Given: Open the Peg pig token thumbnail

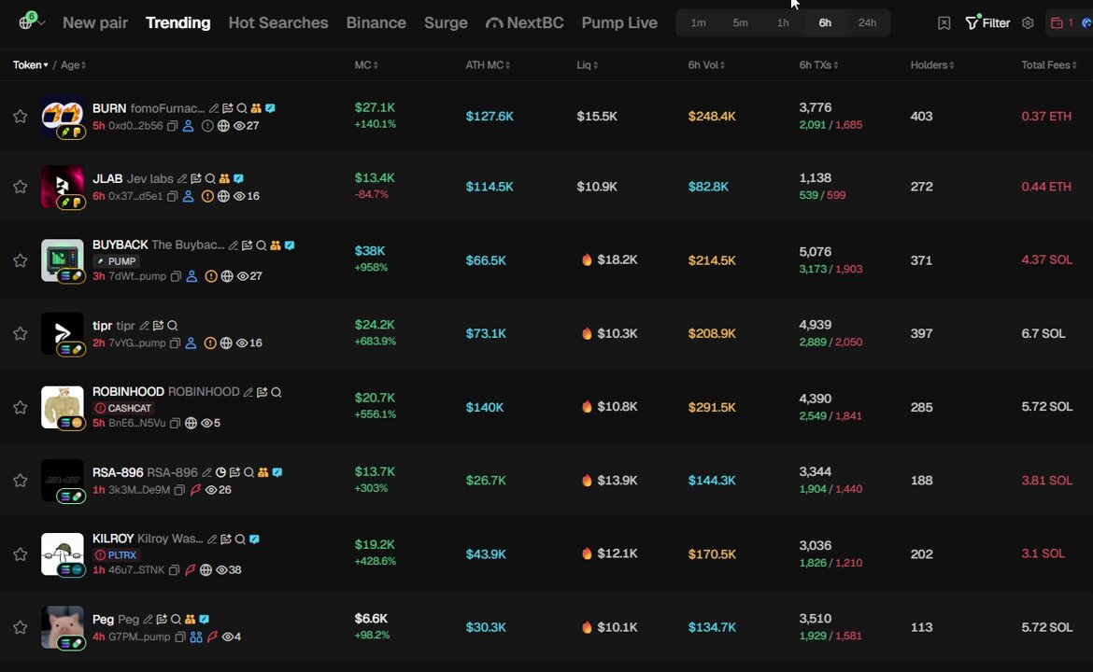Looking at the screenshot, I should tap(62, 627).
